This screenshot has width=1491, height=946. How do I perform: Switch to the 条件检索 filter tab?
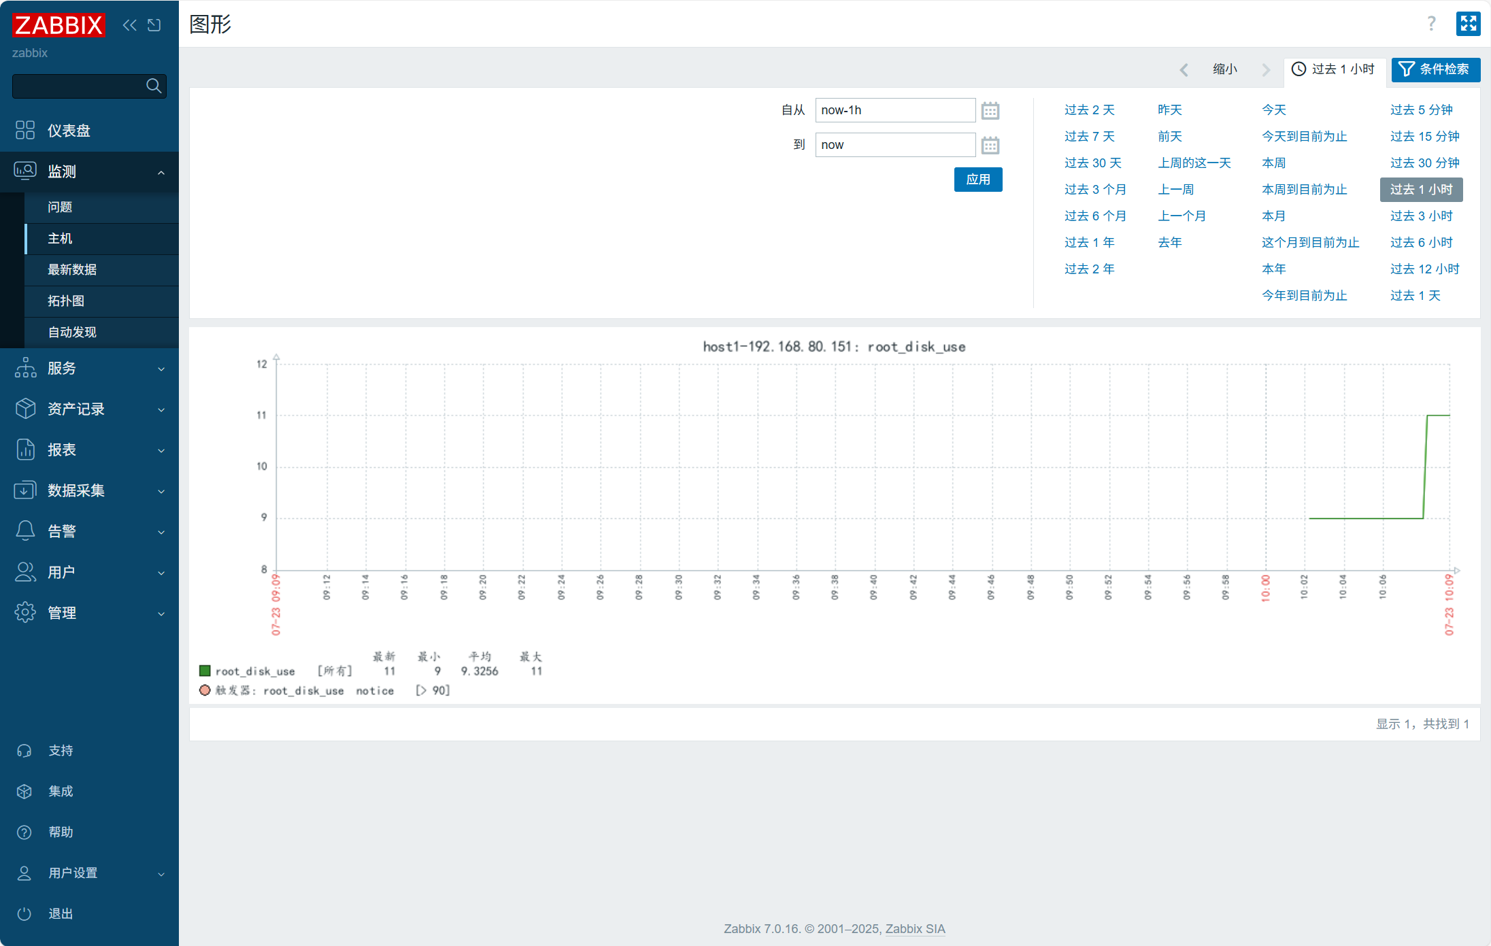pos(1436,69)
